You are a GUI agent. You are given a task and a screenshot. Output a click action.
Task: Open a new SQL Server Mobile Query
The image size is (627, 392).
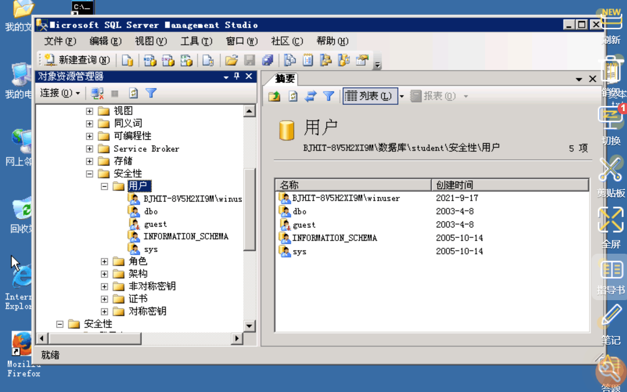click(208, 61)
